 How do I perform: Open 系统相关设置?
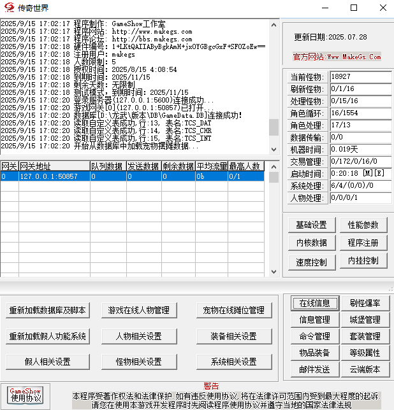[234, 362]
